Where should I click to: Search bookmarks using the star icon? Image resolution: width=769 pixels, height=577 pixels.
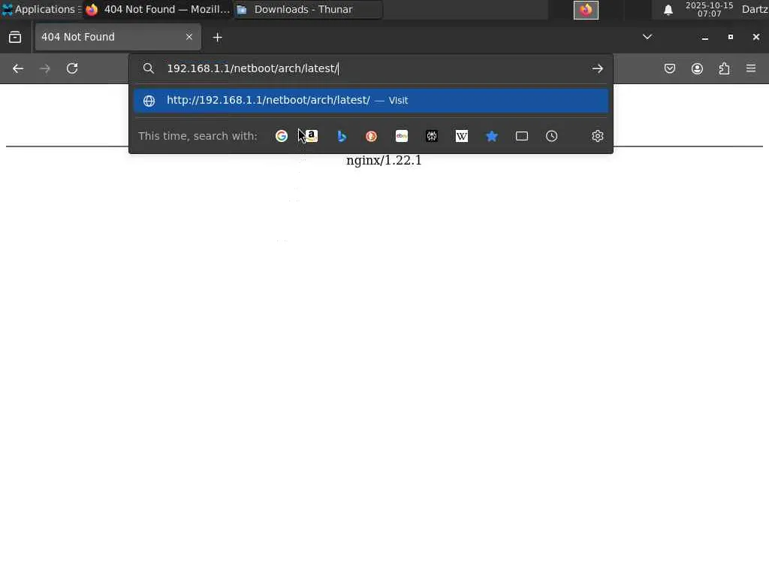click(491, 136)
